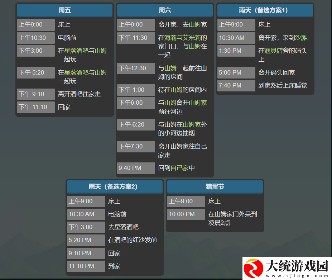
Task: Select 离开酒吧往家走 text in 周五
Action: point(79,94)
